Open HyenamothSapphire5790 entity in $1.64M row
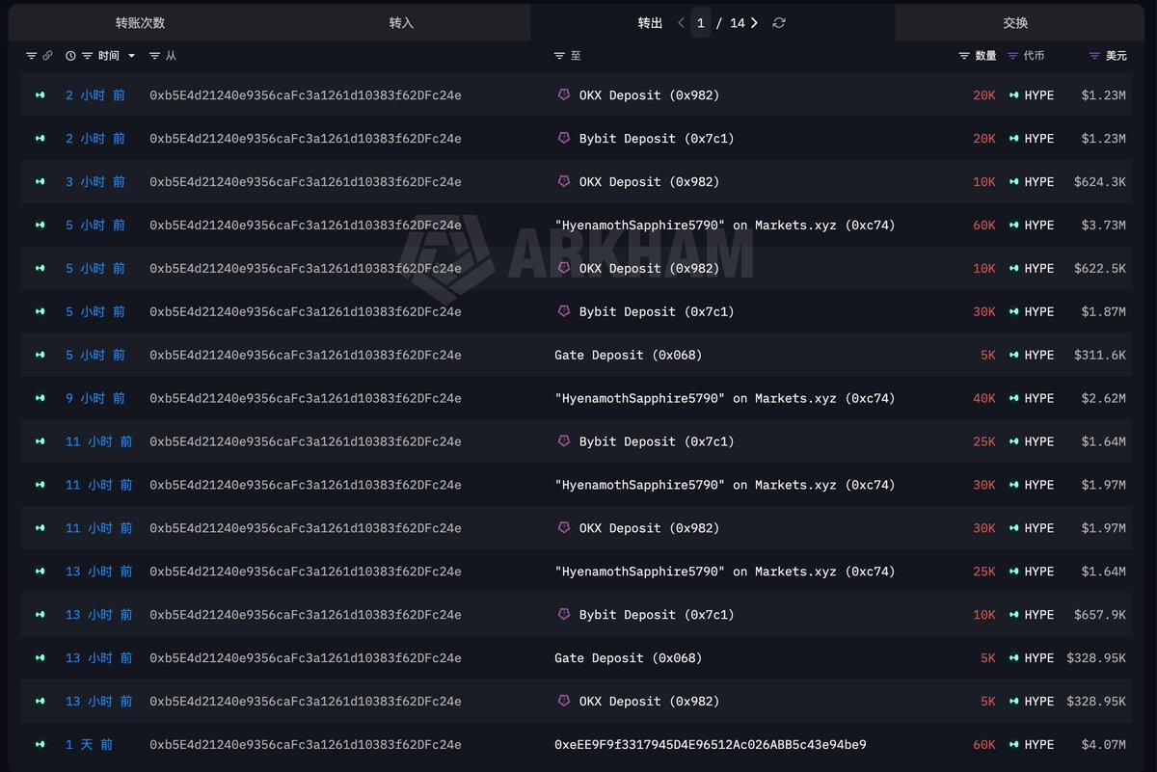1157x772 pixels. (725, 572)
